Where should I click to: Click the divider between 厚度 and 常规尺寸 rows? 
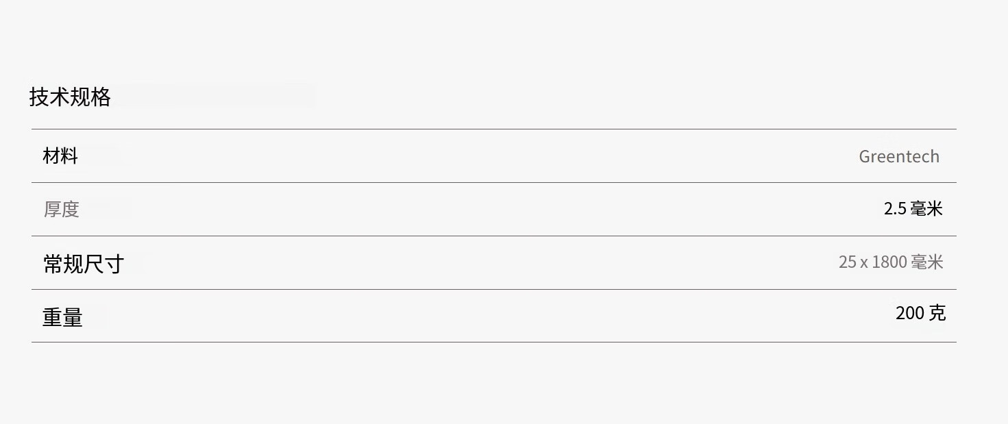pyautogui.click(x=493, y=236)
